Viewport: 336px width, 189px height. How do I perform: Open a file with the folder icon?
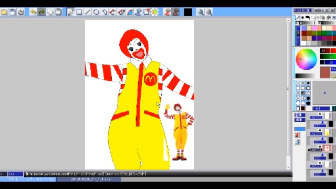coord(4,12)
